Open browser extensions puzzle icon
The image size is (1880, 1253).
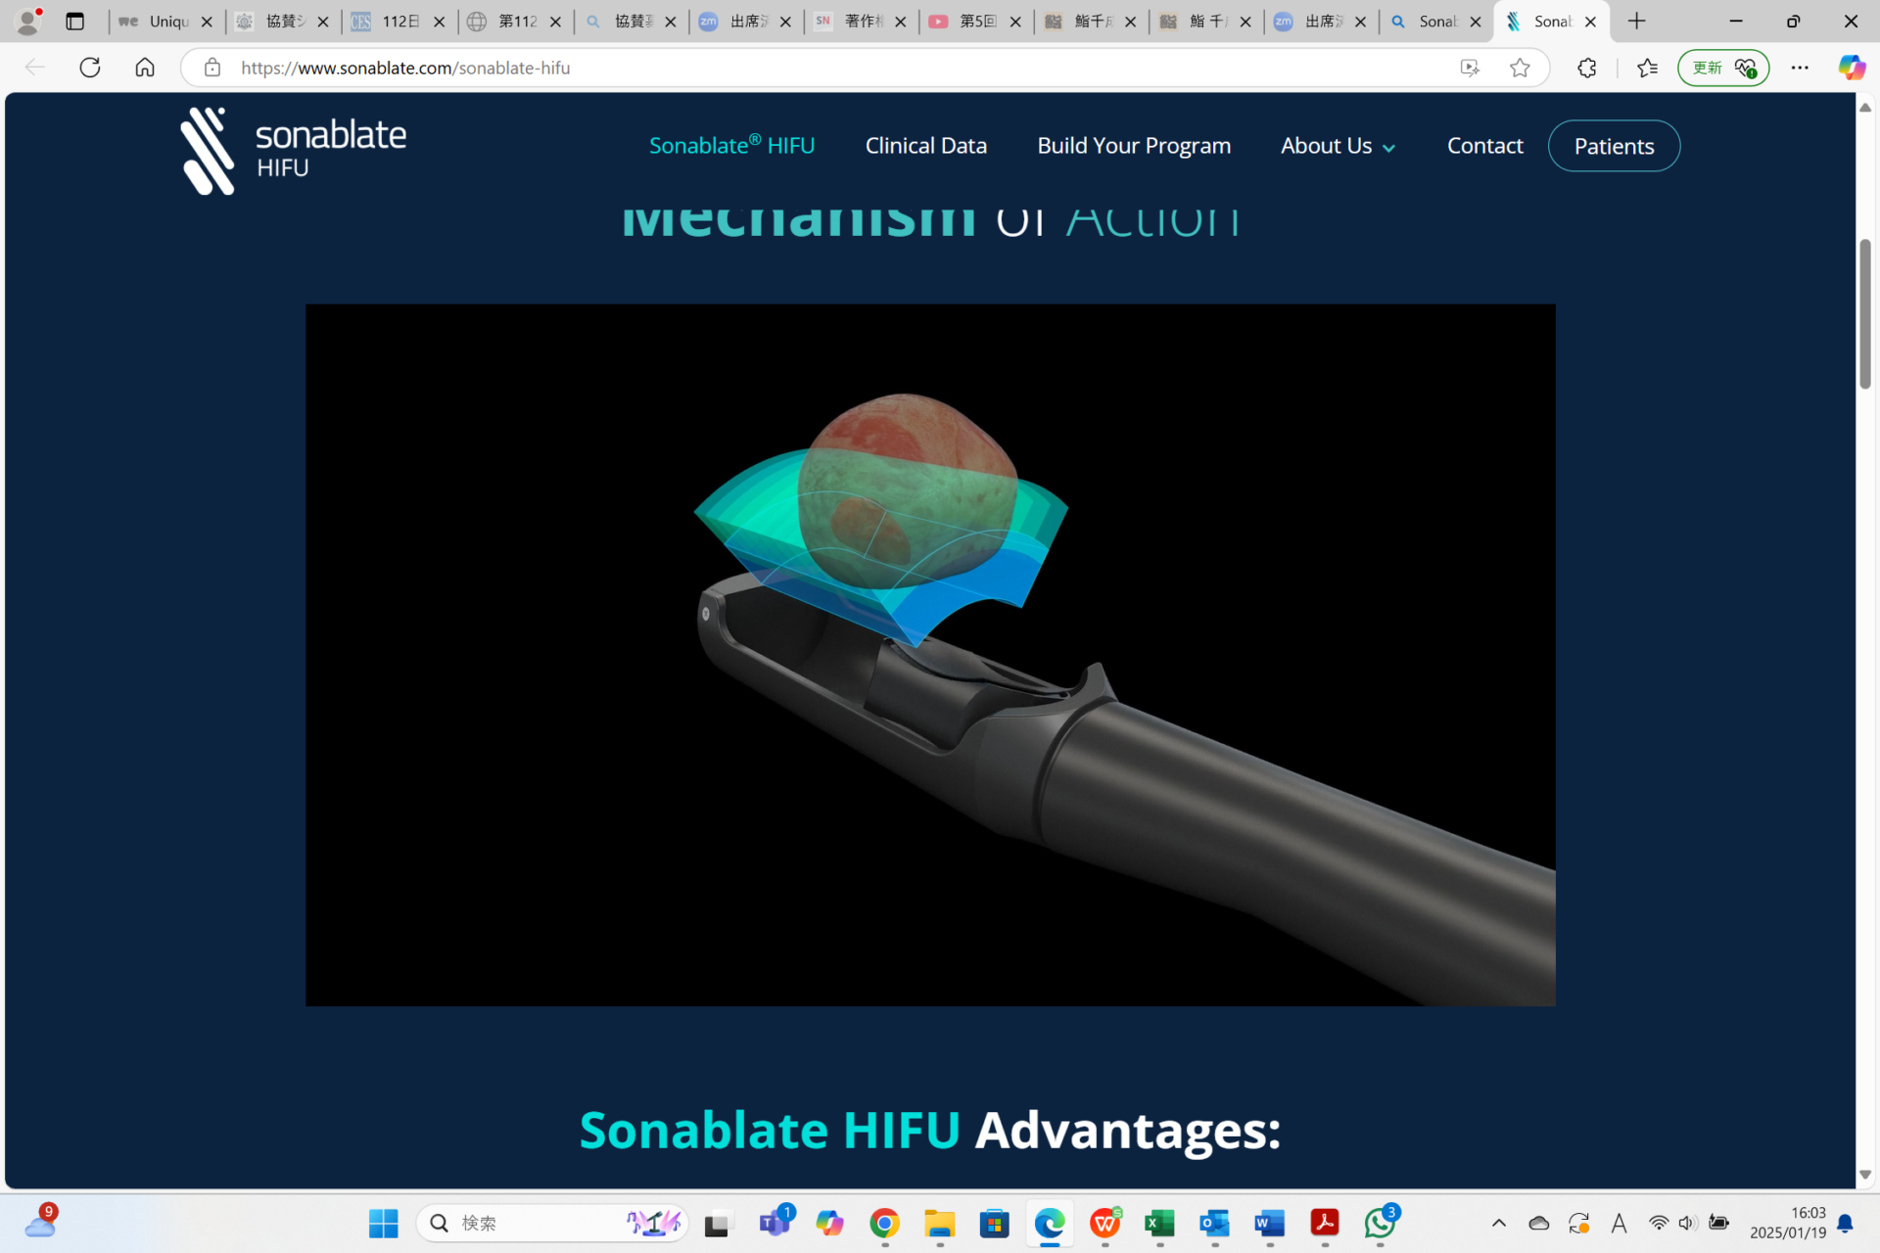pyautogui.click(x=1587, y=68)
